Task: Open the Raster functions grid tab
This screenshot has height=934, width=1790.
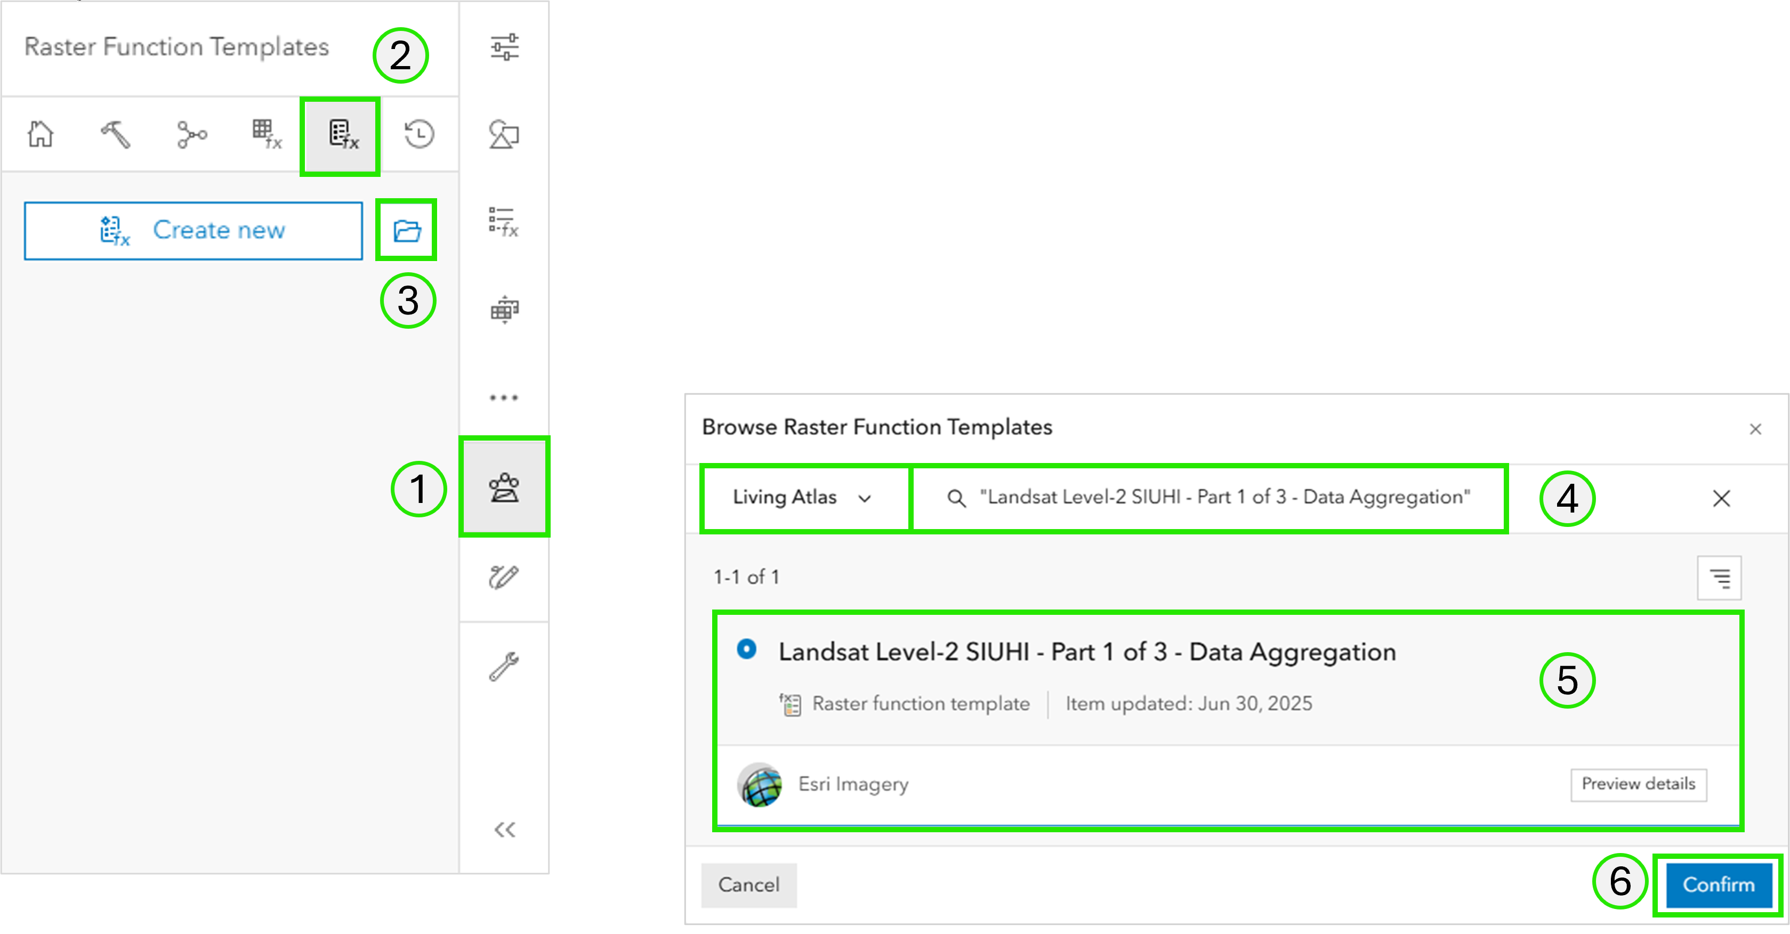Action: (266, 134)
